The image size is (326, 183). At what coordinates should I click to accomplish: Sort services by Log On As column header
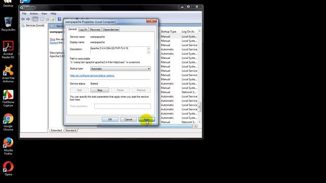click(188, 32)
